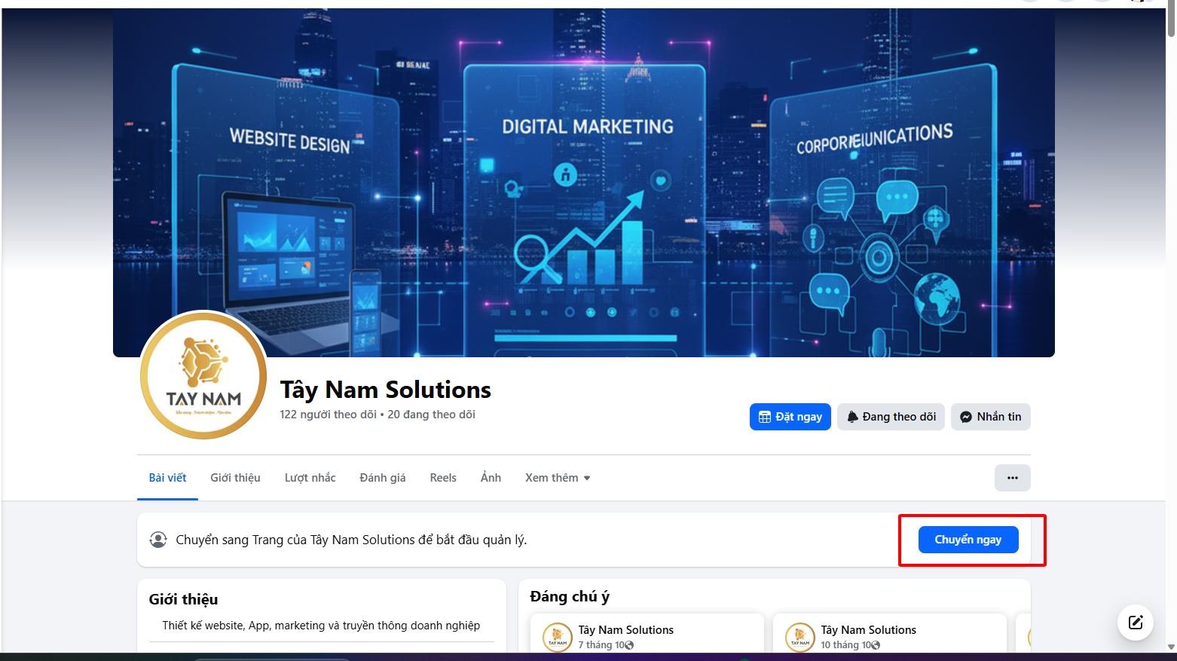The width and height of the screenshot is (1177, 661).
Task: Go to the Đánh giá tab
Action: click(382, 478)
